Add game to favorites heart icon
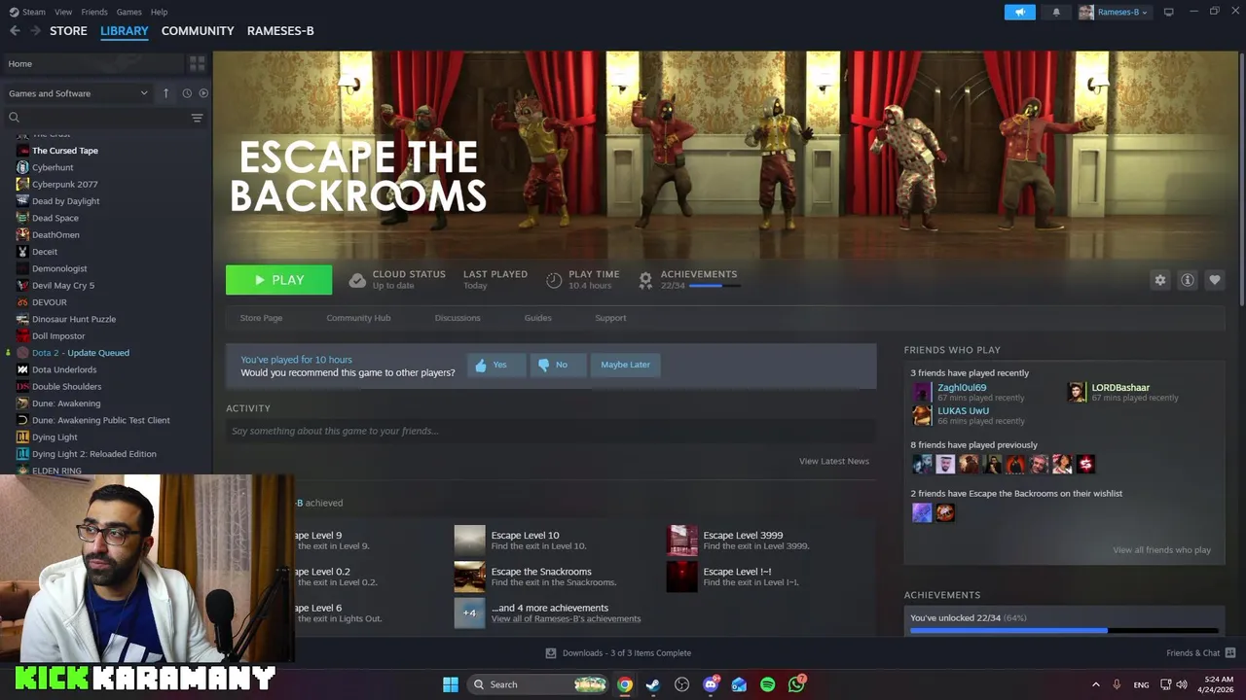The image size is (1246, 700). (1214, 280)
